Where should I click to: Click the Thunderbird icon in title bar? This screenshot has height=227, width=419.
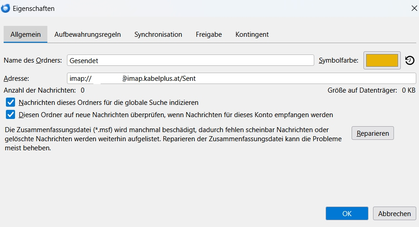click(x=6, y=8)
